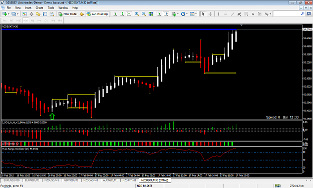Viewport: 313px width, 188px height.
Task: Select the Text Label tool
Action: [x=260, y=14]
